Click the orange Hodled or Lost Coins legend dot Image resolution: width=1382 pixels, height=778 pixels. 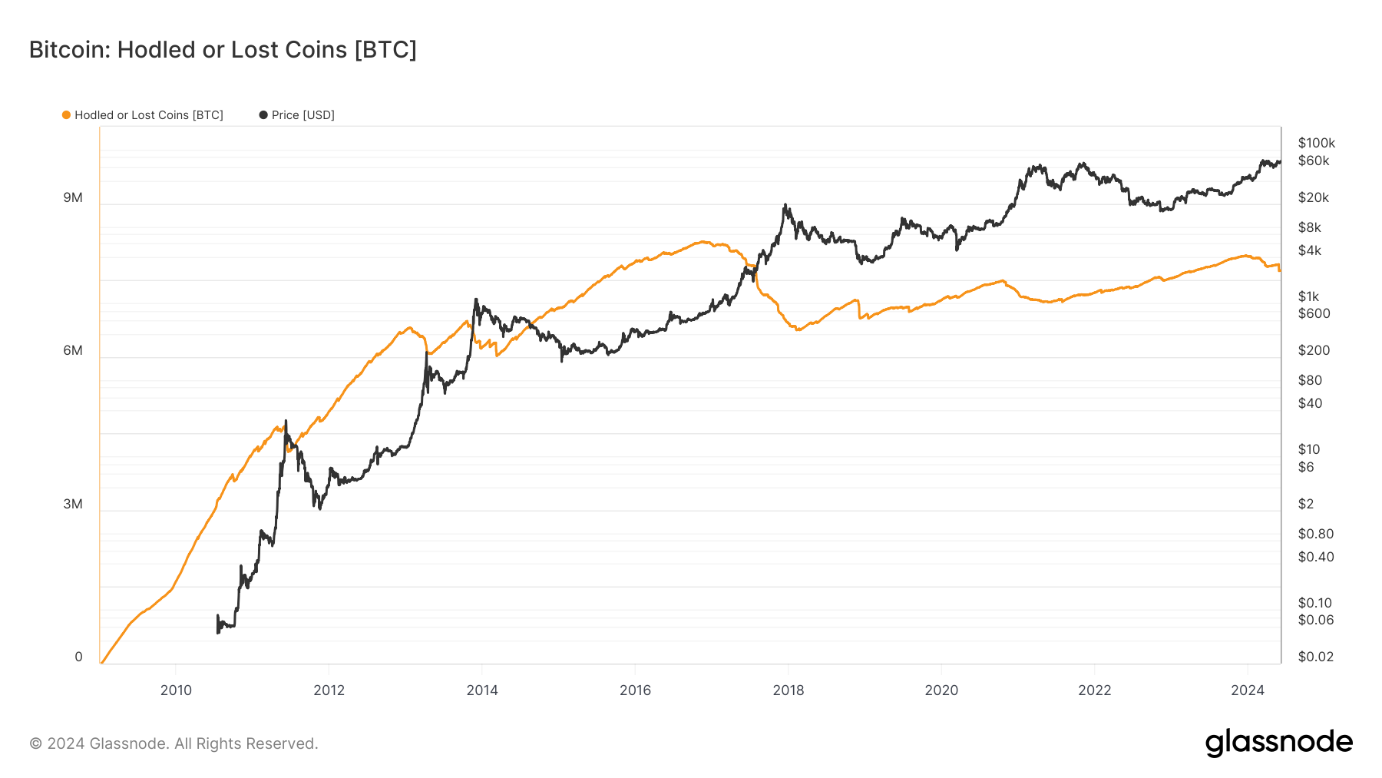66,115
